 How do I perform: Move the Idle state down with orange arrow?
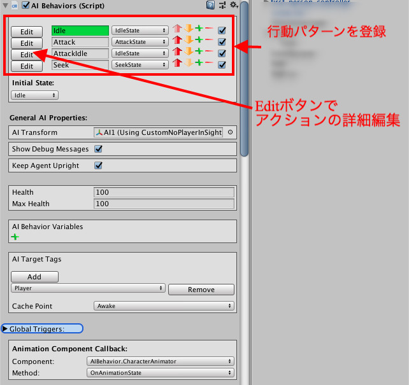[x=189, y=29]
